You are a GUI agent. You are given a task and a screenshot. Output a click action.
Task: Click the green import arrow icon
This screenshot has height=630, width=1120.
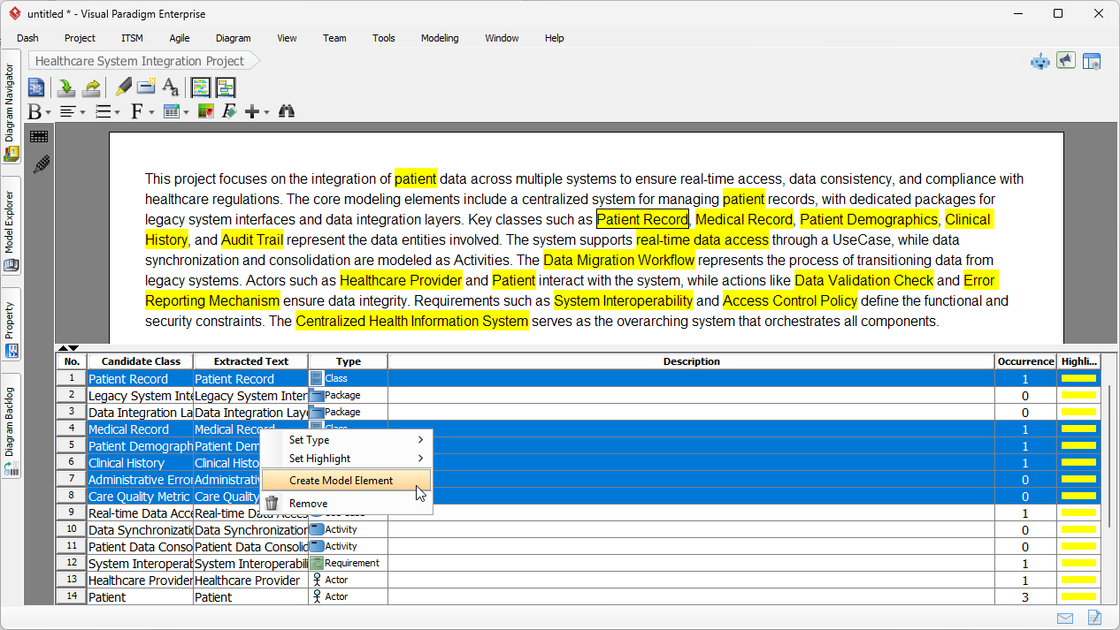(65, 87)
